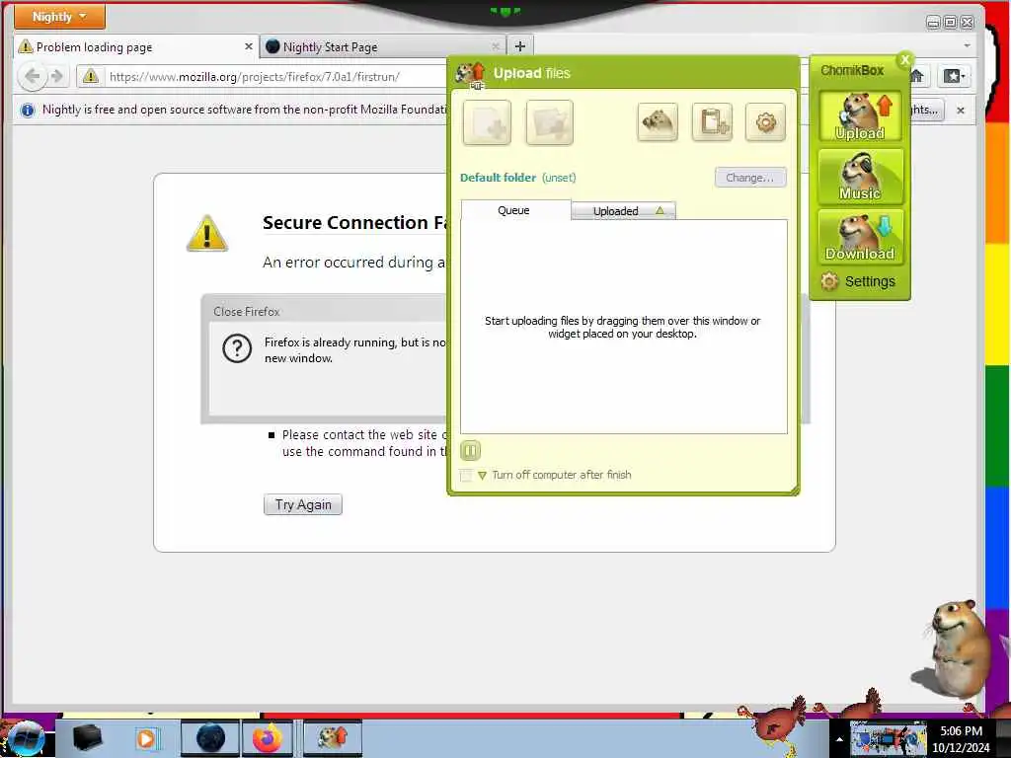
Task: Click the clock showing 5:06 PM
Action: pyautogui.click(x=961, y=731)
